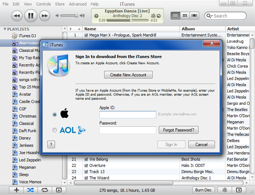Click the circular arrow icon in display
This screenshot has height=195, width=255.
[159, 16]
